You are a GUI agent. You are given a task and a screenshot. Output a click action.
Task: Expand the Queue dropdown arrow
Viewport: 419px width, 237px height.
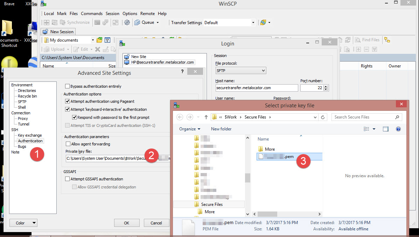point(158,22)
